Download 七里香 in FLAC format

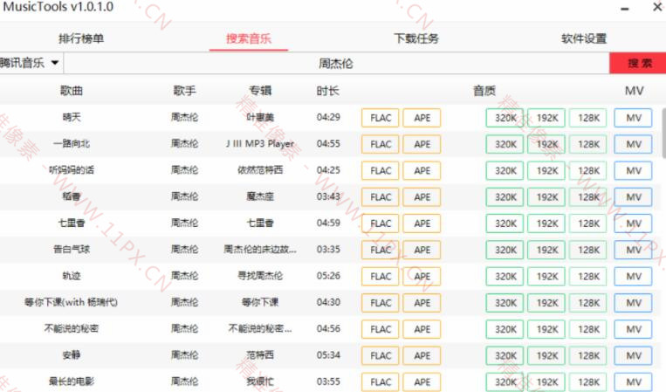[381, 224]
